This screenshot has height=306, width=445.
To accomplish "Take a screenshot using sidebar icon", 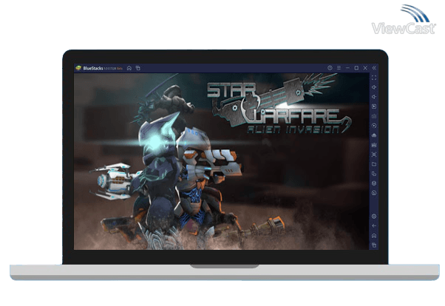I will coord(374,154).
